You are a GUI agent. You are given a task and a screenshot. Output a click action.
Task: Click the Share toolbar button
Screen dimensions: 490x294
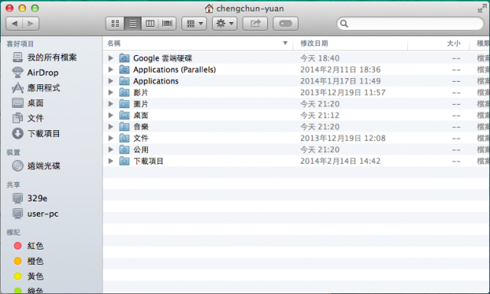pyautogui.click(x=255, y=24)
